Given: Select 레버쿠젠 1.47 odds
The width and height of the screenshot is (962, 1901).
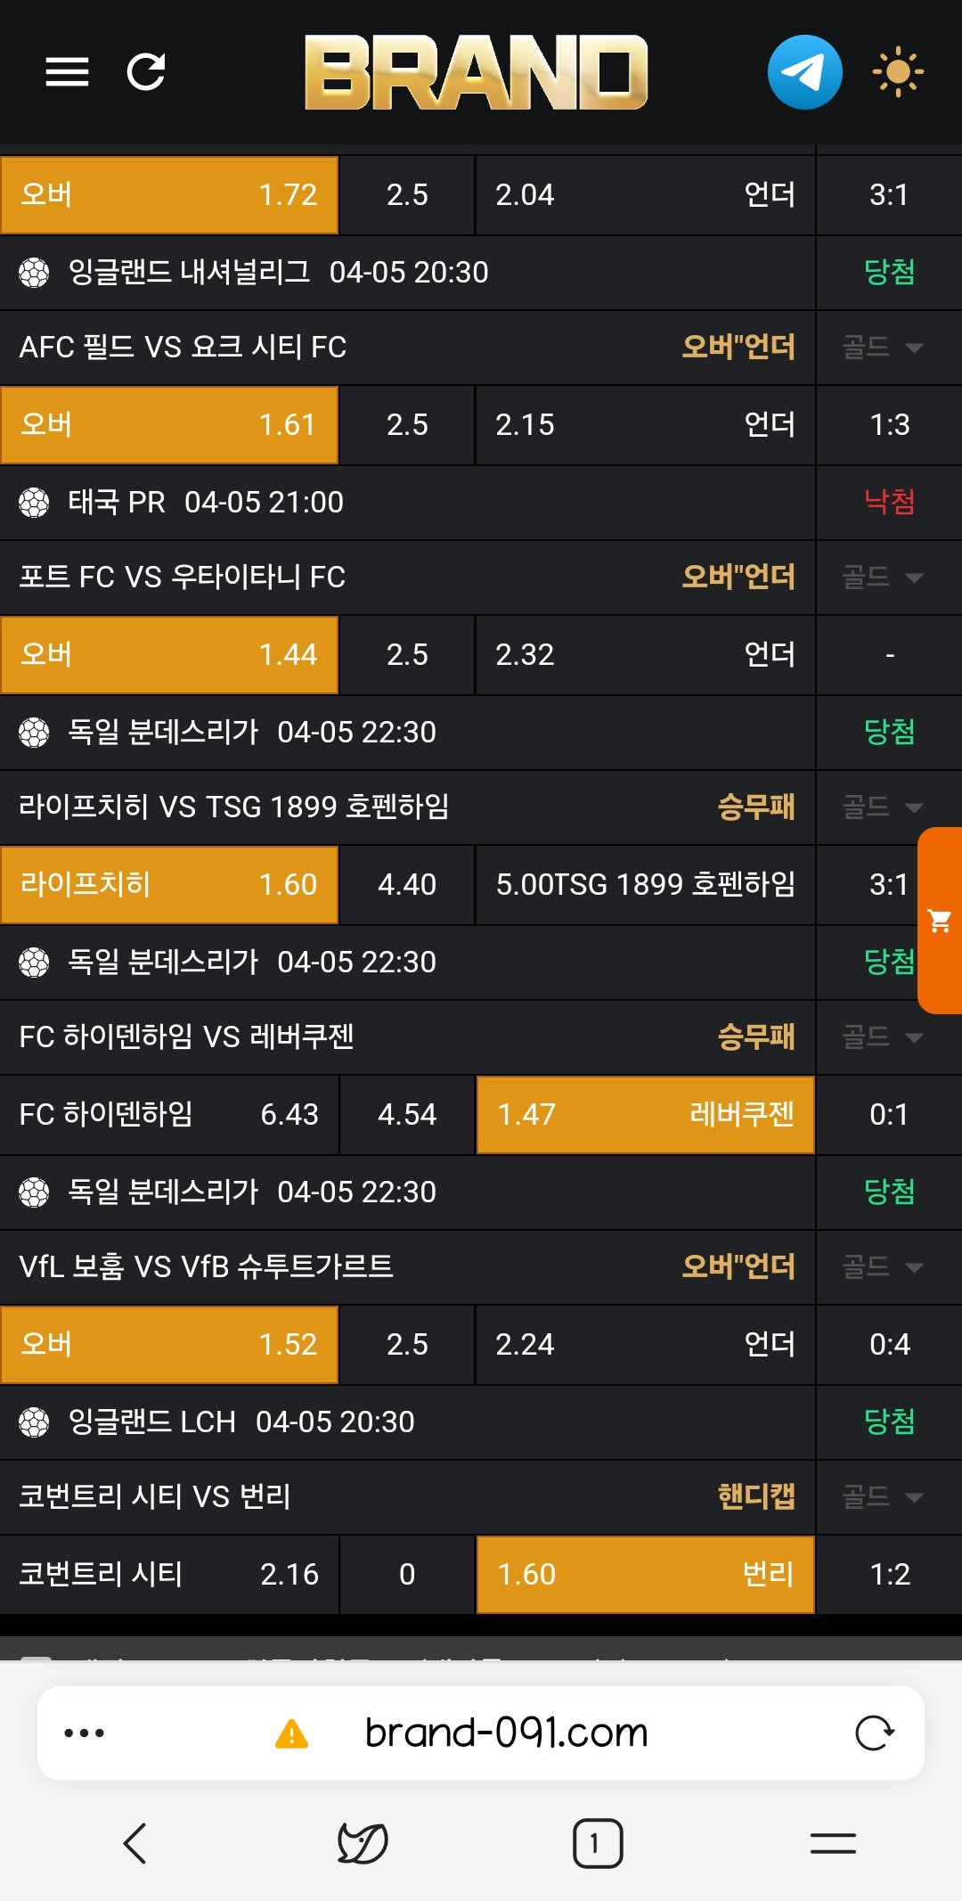Looking at the screenshot, I should [x=645, y=1115].
